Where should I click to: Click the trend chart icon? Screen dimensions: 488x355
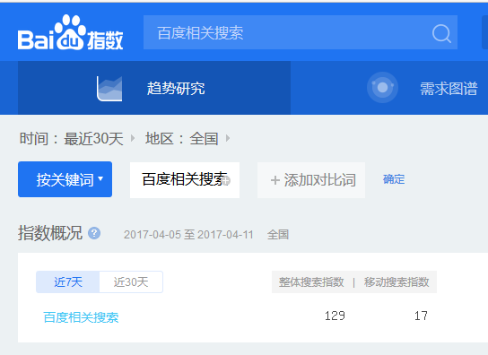(x=109, y=89)
